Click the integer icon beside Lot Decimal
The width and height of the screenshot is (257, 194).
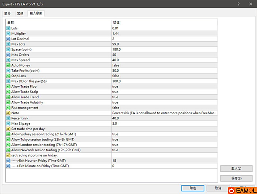point(8,39)
